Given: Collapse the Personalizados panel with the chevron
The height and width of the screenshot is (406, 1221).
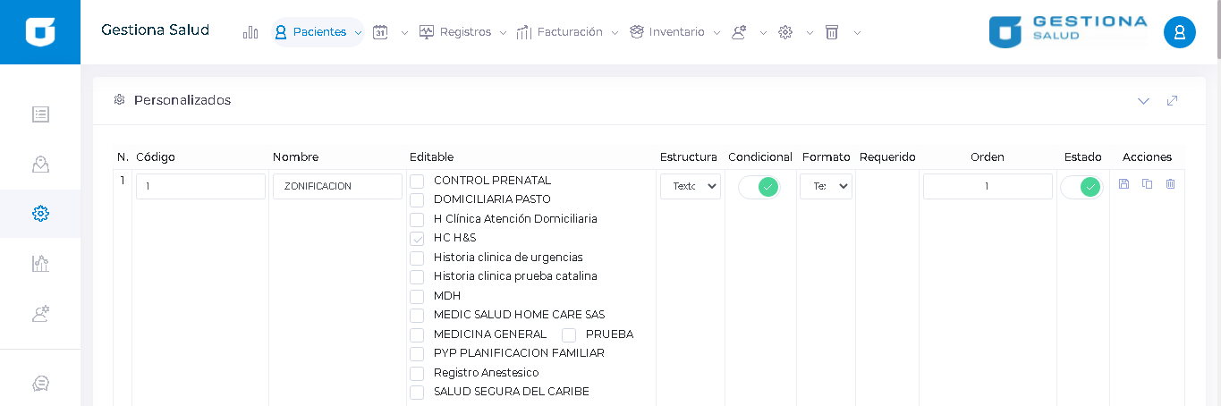Looking at the screenshot, I should 1143,101.
